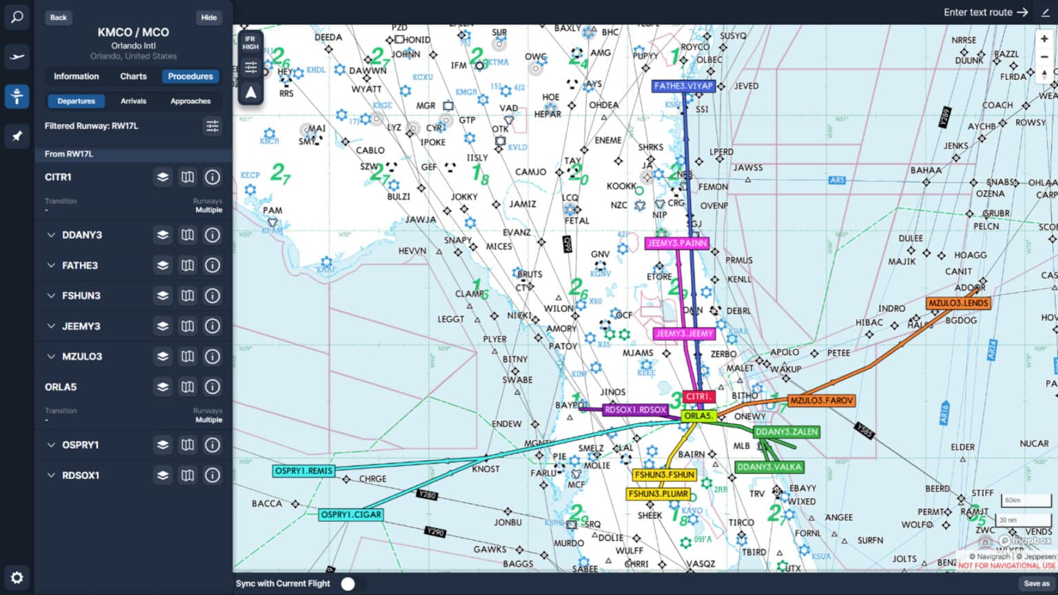The image size is (1058, 595).
Task: Open the map layer filter sliders
Action: [250, 67]
